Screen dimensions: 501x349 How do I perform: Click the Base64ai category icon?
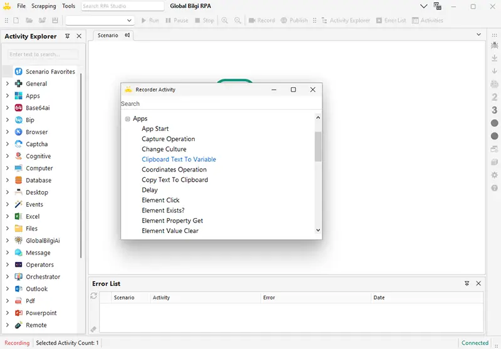19,108
